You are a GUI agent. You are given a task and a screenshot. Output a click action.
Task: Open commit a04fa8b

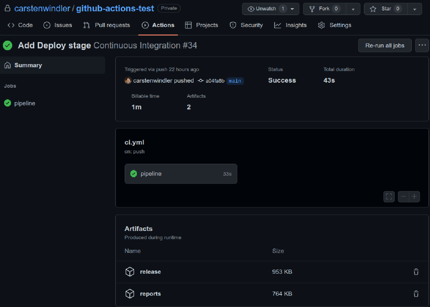coord(215,81)
